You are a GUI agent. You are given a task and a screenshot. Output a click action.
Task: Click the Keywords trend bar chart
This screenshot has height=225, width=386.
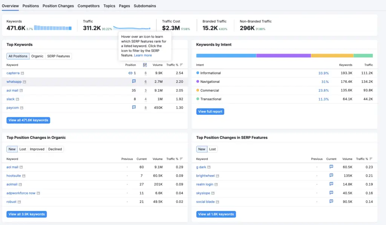click(53, 28)
